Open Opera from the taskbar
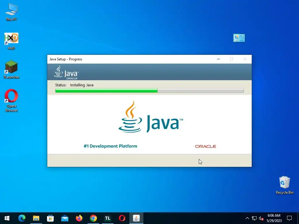299x224 pixels. tap(122, 218)
